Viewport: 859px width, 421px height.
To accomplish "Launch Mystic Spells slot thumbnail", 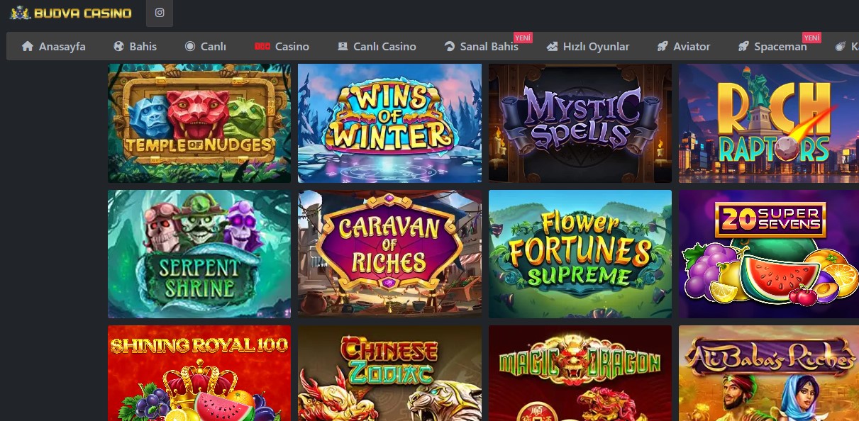I will click(x=580, y=123).
